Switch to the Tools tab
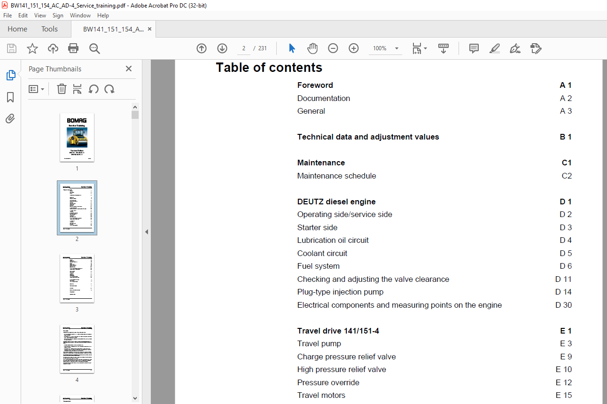This screenshot has height=404, width=607. [49, 29]
